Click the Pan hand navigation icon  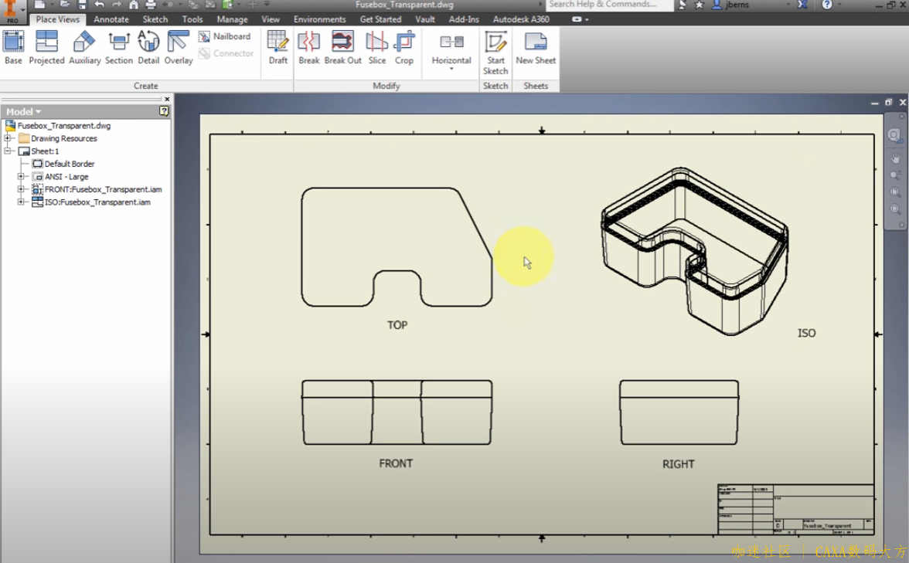coord(895,158)
